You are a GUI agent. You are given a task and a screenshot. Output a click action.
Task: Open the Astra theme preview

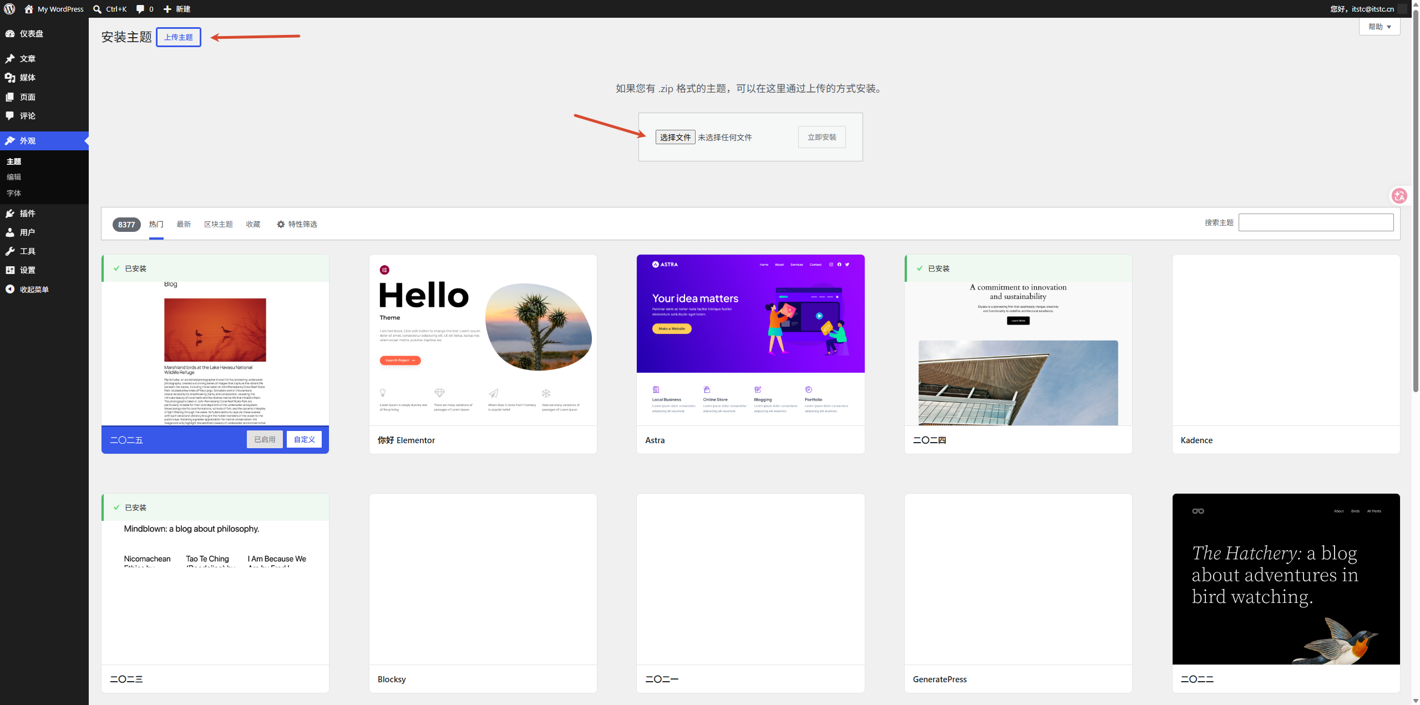click(750, 340)
